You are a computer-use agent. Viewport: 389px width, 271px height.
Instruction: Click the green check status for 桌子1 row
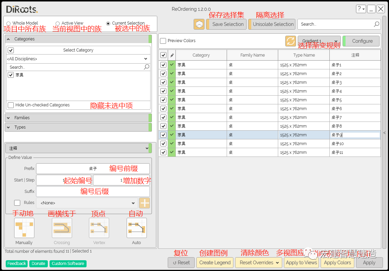(x=172, y=65)
